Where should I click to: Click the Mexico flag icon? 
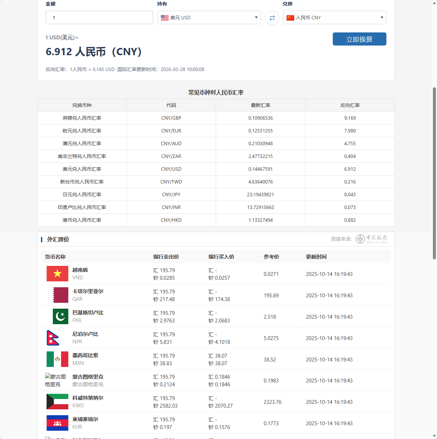pyautogui.click(x=57, y=359)
